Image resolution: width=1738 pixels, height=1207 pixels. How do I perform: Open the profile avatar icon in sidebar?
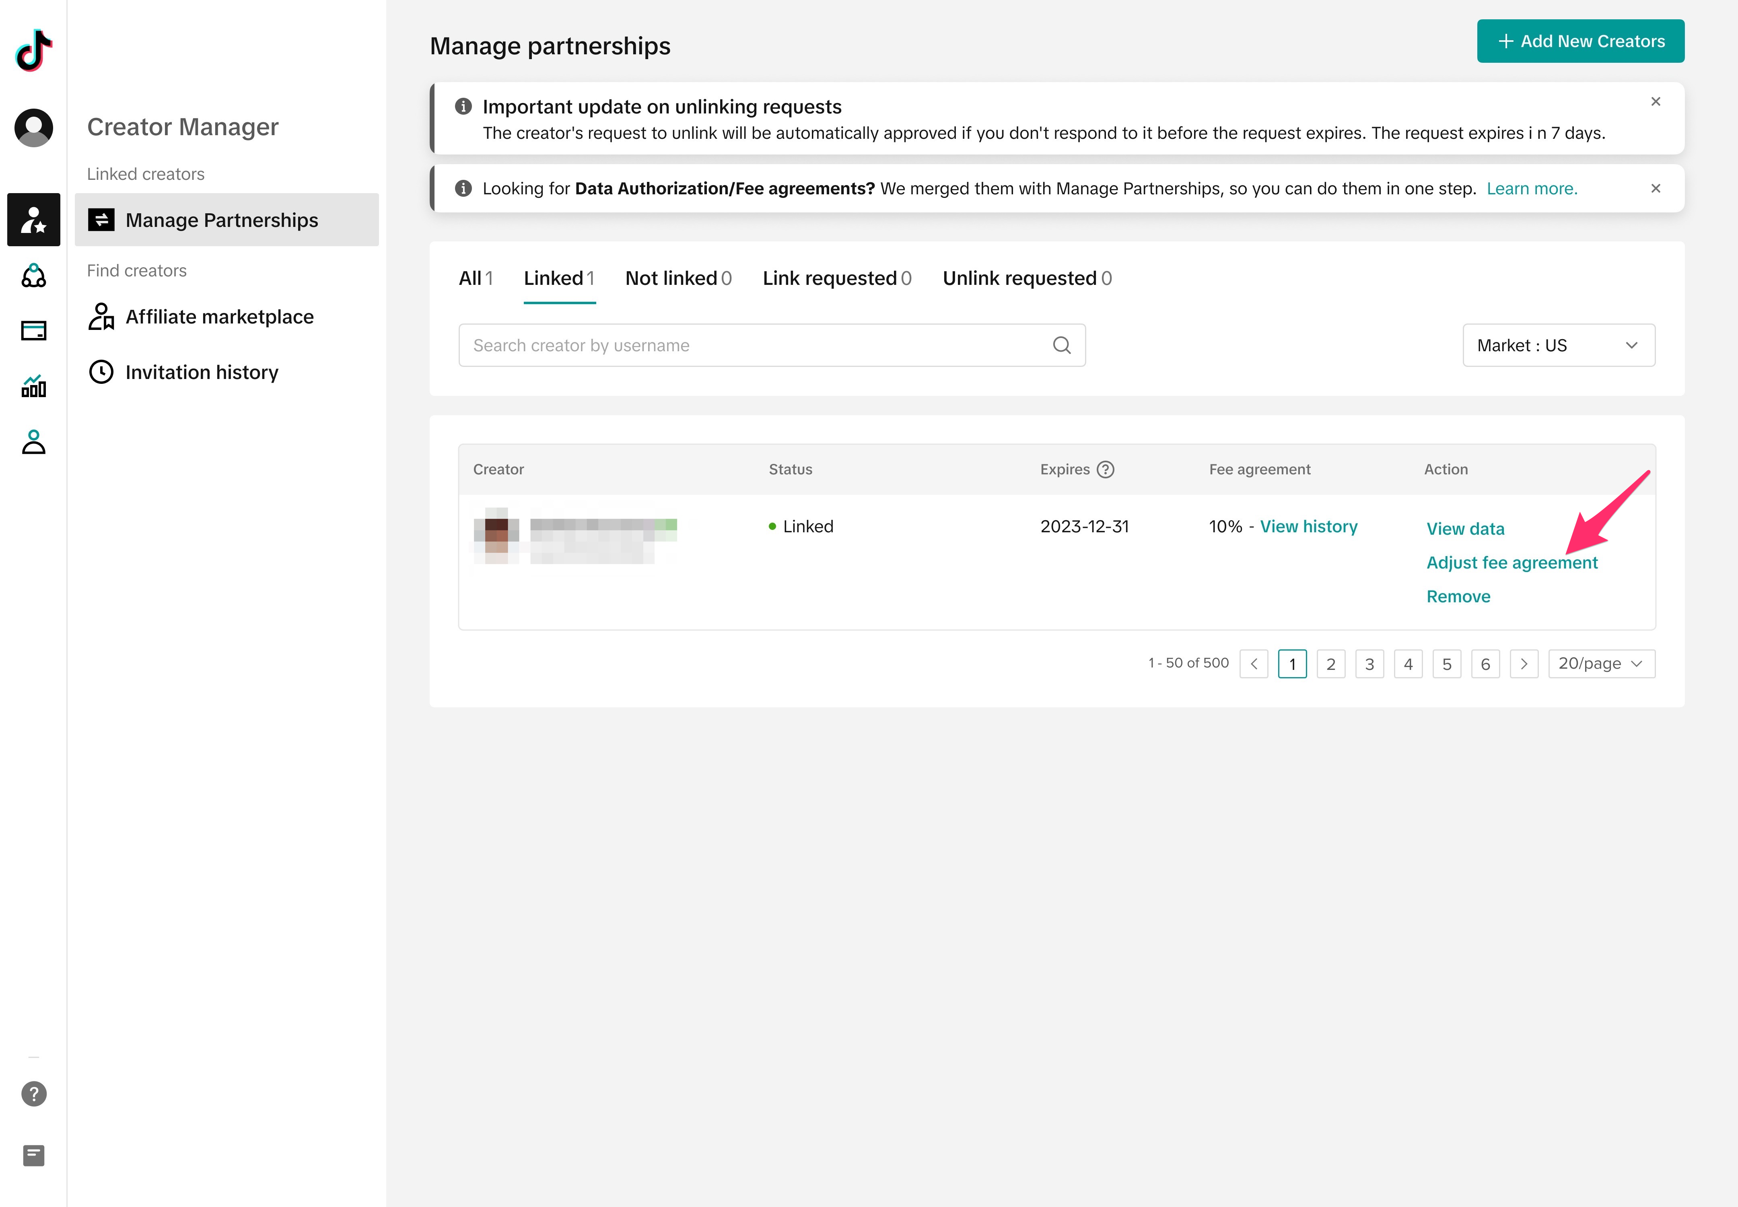(x=33, y=127)
